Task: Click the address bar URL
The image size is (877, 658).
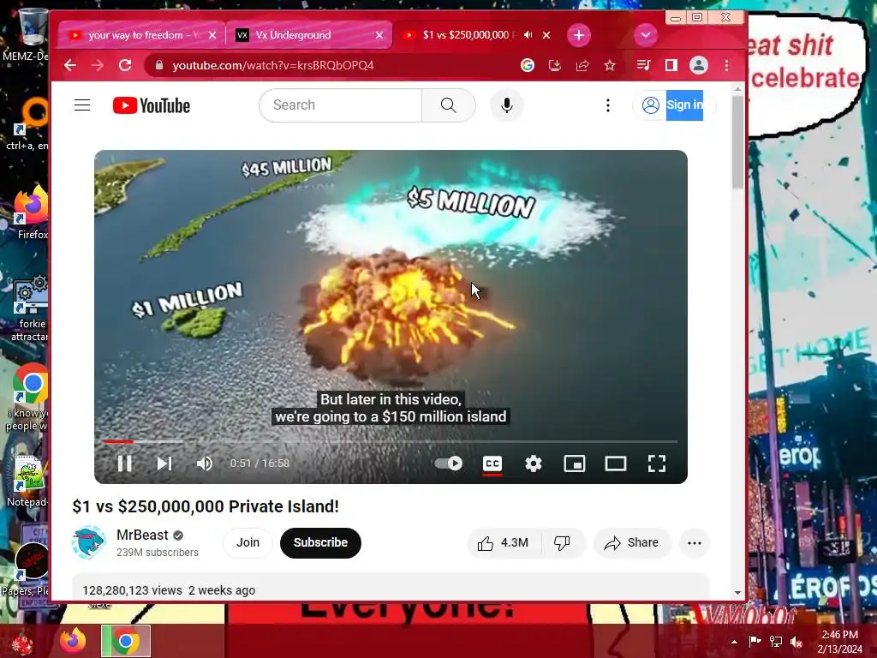Action: click(x=273, y=65)
